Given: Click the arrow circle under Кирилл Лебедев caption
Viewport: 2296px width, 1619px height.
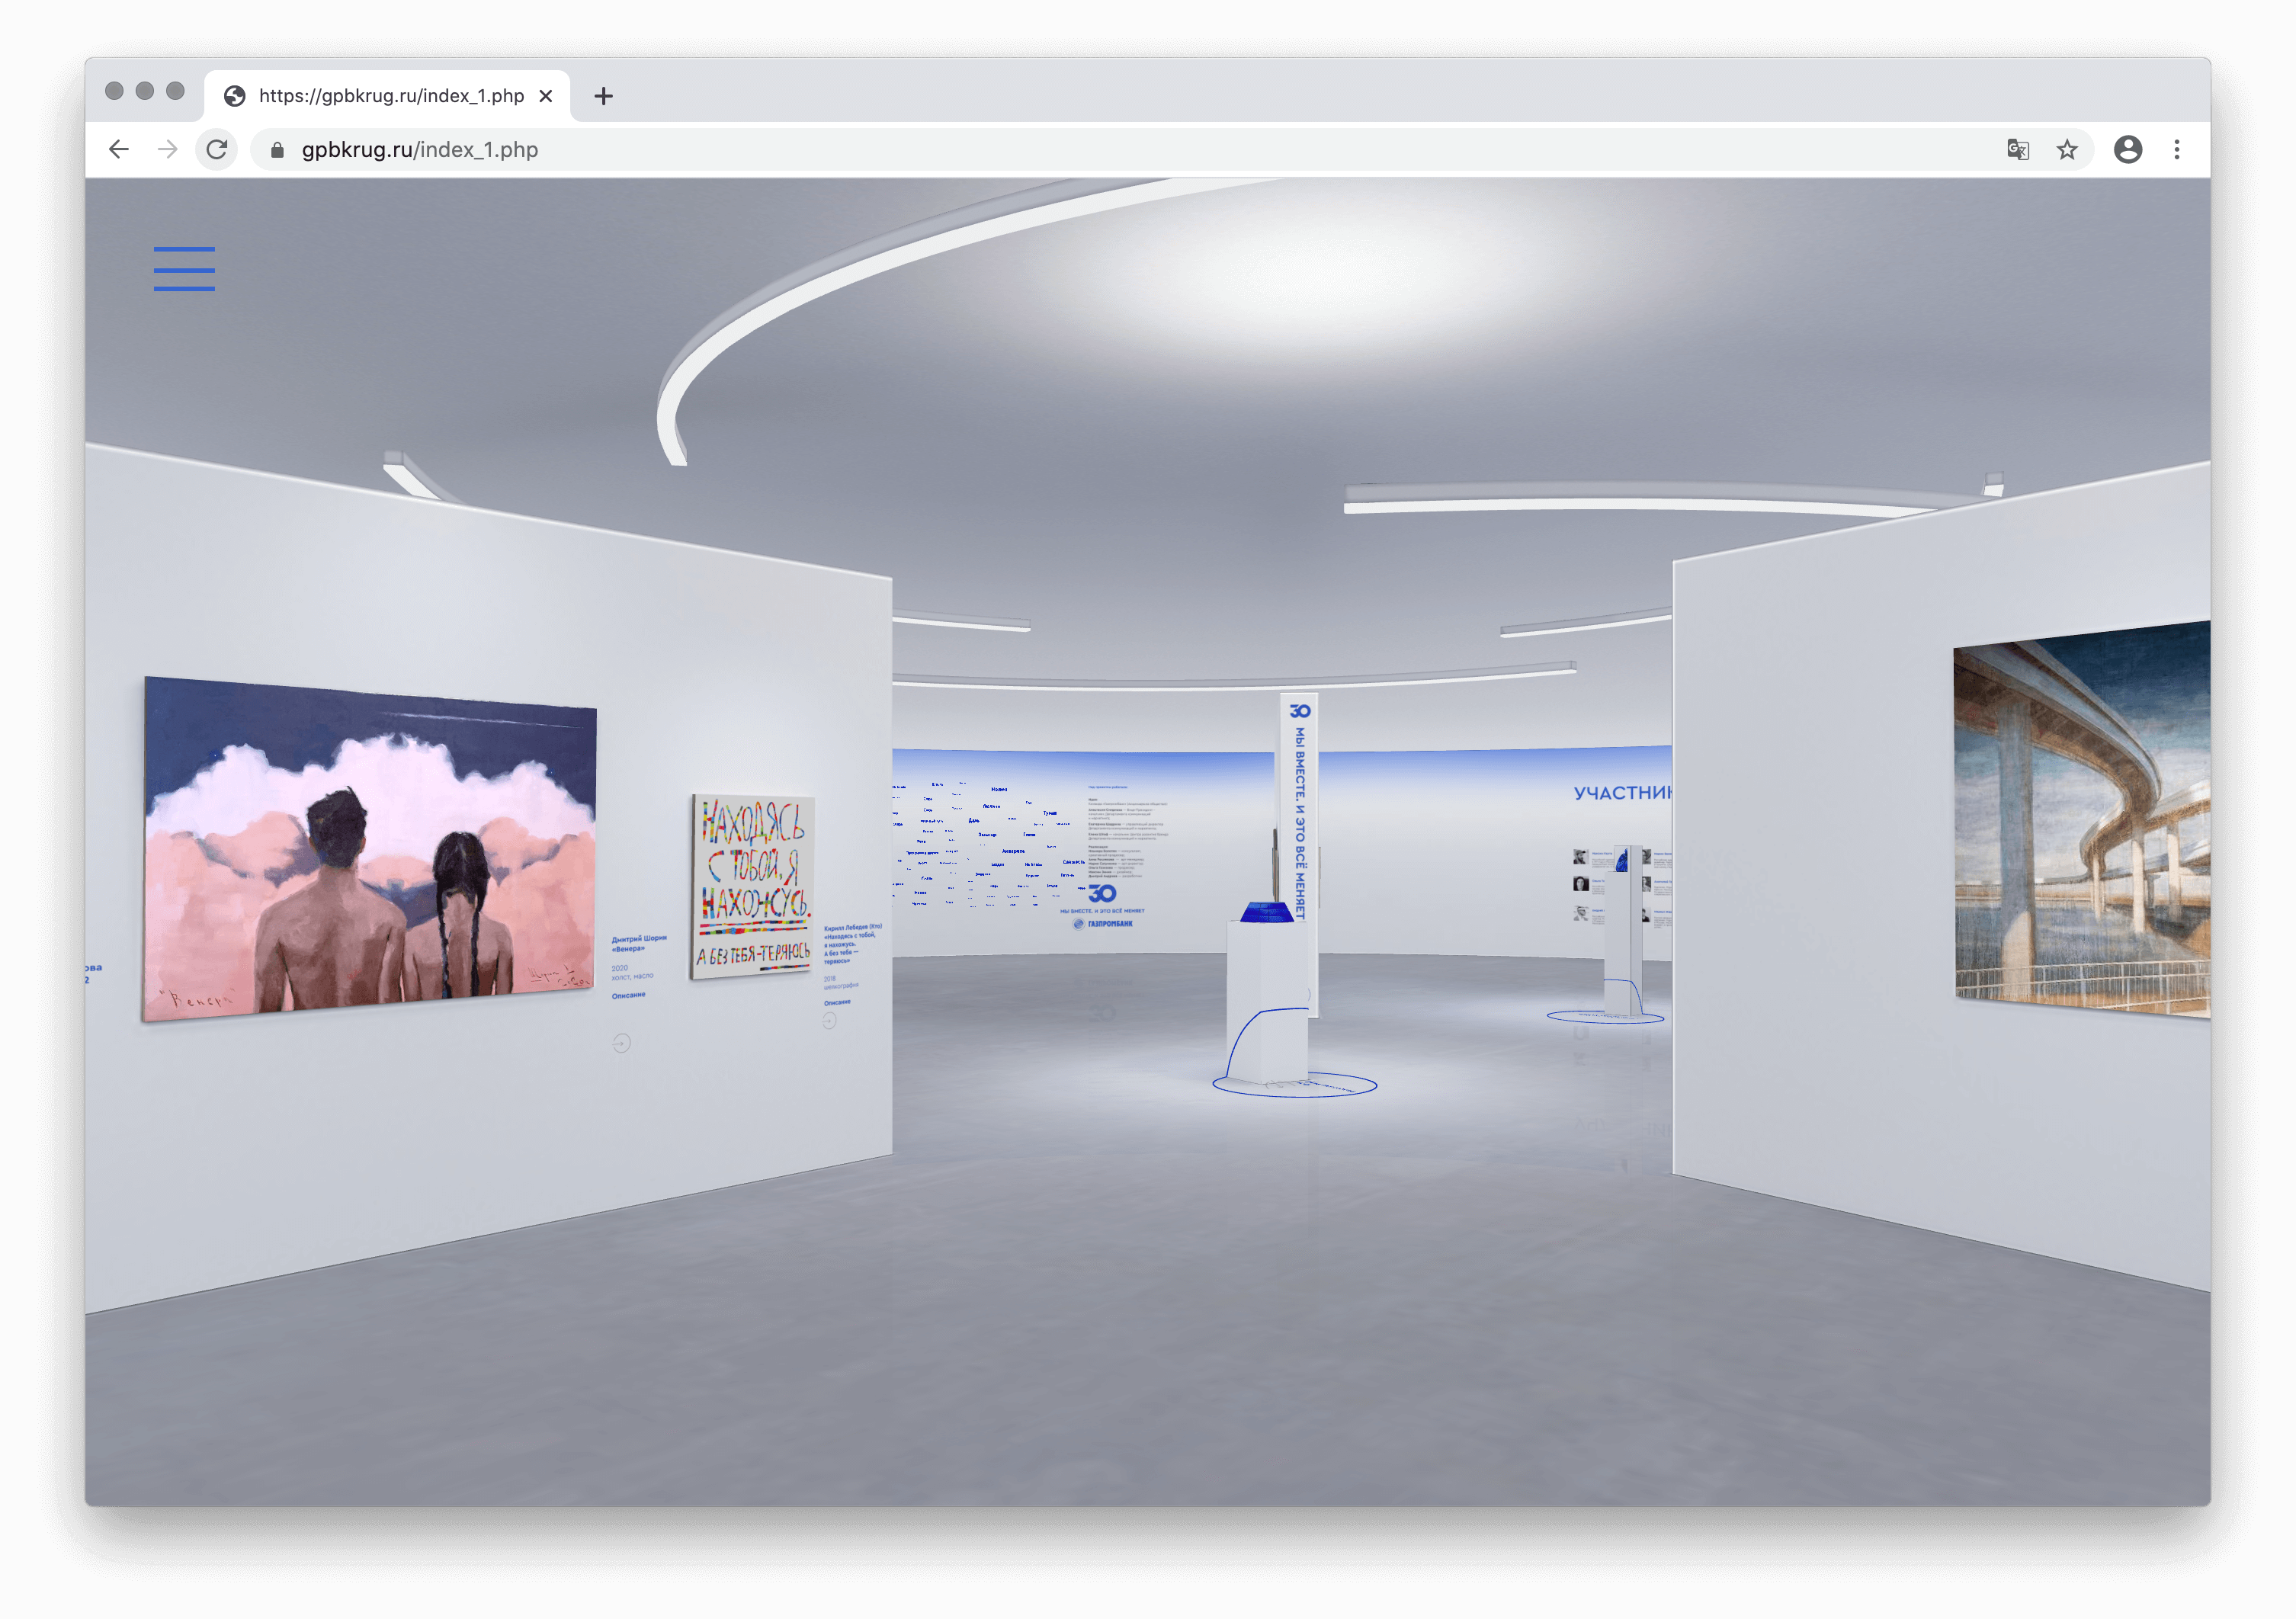Looking at the screenshot, I should point(829,1021).
